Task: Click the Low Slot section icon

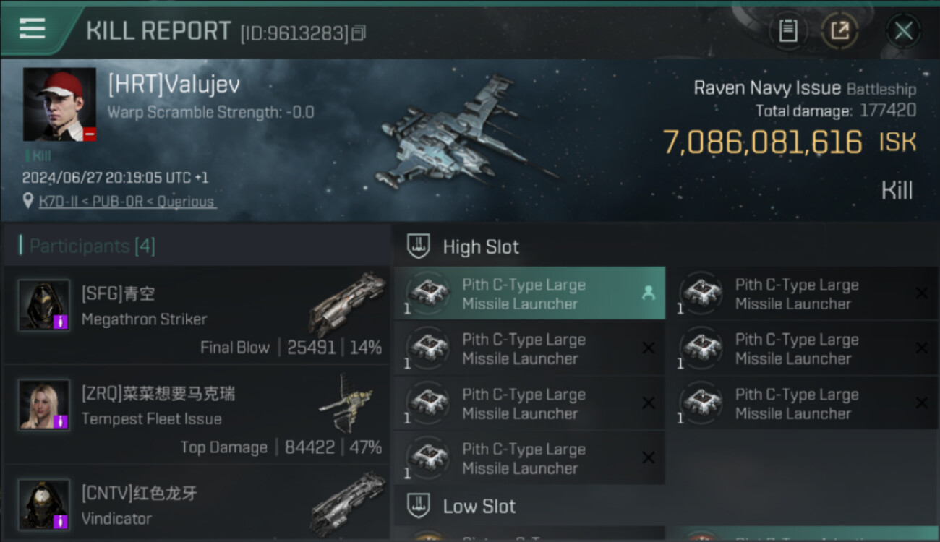Action: pyautogui.click(x=419, y=505)
